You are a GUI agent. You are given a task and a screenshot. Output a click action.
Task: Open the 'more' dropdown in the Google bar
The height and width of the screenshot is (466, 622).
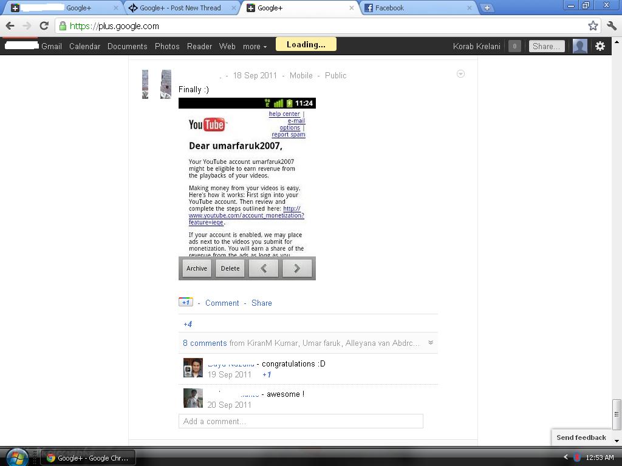(255, 46)
